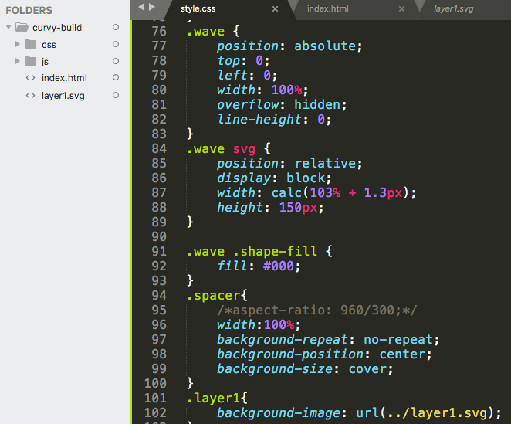This screenshot has height=424, width=511.
Task: Click 'top: 0;' on line 78
Action: tap(243, 61)
